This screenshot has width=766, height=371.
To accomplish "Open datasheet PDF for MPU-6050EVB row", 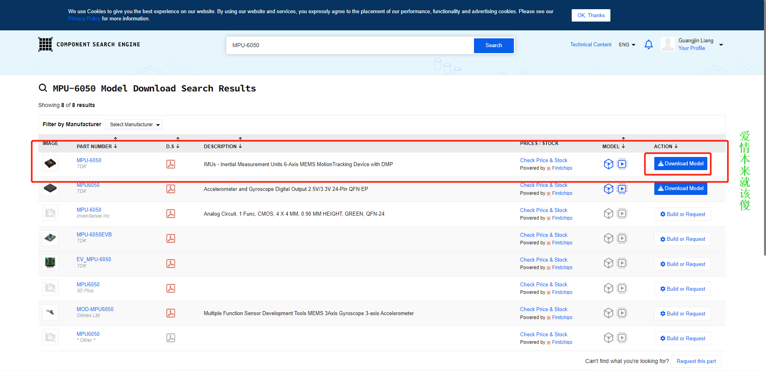I will (171, 238).
